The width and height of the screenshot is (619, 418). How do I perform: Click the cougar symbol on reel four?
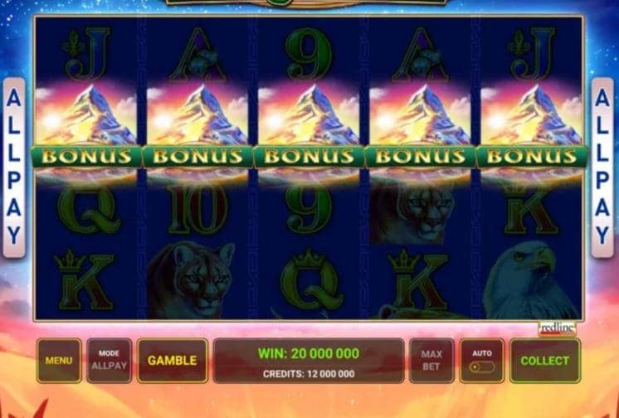pos(413,213)
